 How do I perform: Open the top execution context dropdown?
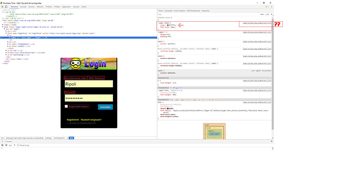(12, 145)
